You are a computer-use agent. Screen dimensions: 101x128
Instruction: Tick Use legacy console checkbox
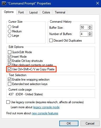click(8, 102)
